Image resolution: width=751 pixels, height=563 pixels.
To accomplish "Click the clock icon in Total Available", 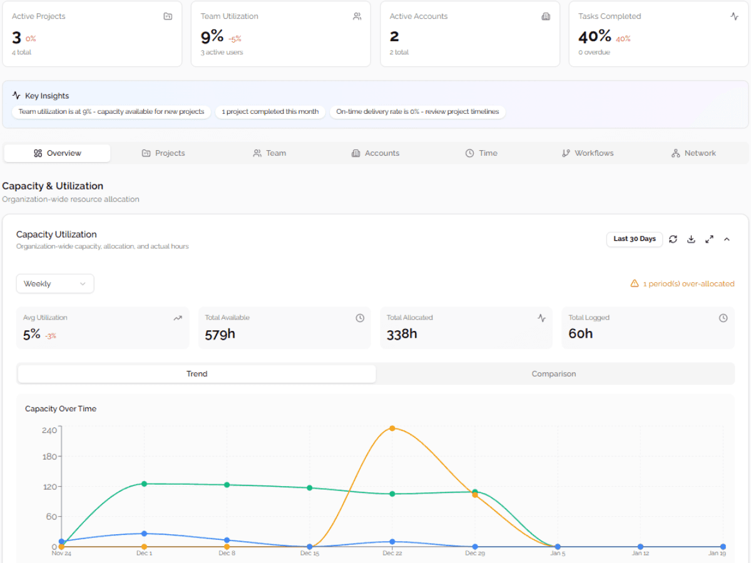I will (x=360, y=318).
